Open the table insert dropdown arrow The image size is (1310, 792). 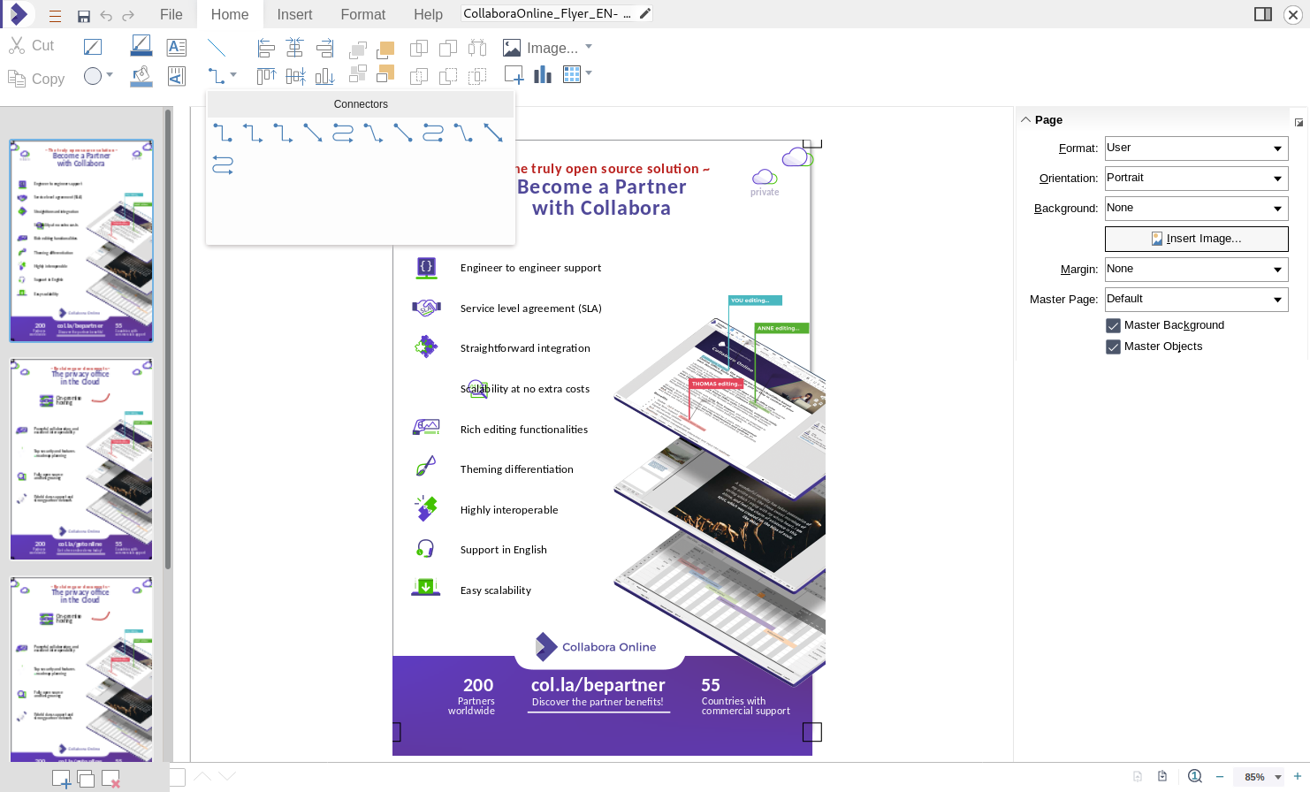[589, 73]
